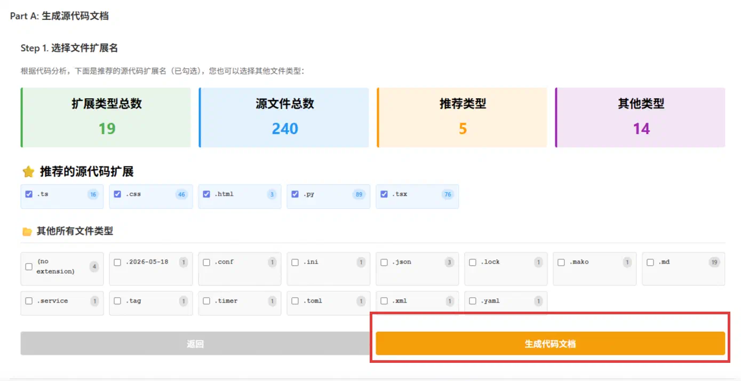Click the 其他类型 card showing 14

pos(640,117)
